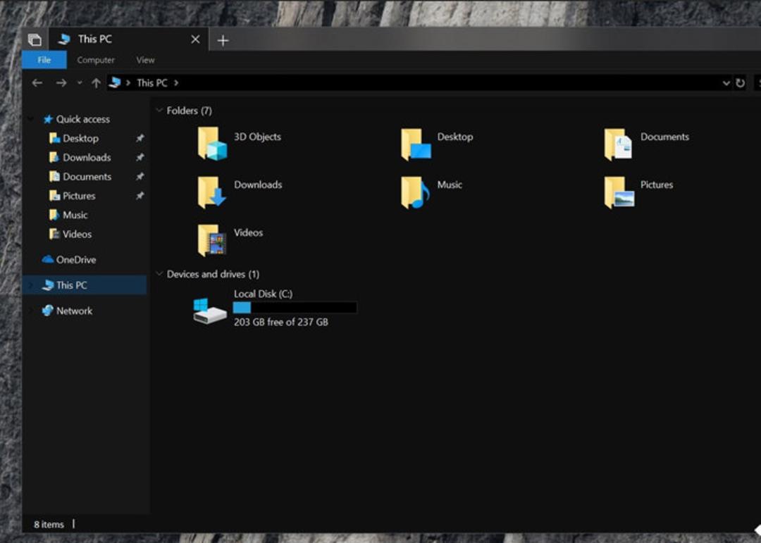
Task: Open the Computer ribbon tab
Action: 96,60
